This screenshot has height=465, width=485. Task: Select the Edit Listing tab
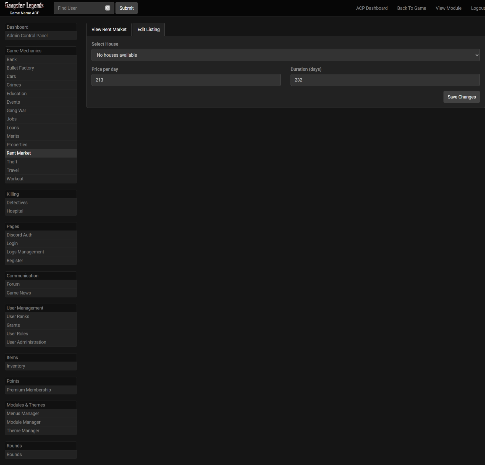[148, 30]
